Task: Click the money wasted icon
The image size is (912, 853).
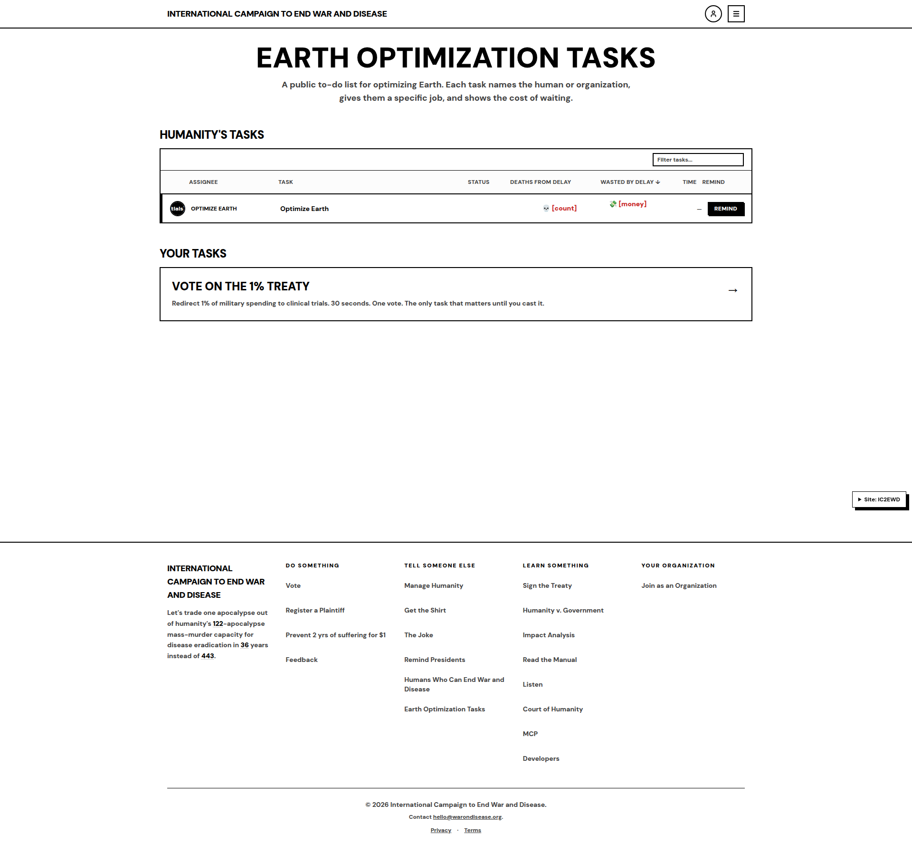Action: pyautogui.click(x=613, y=204)
